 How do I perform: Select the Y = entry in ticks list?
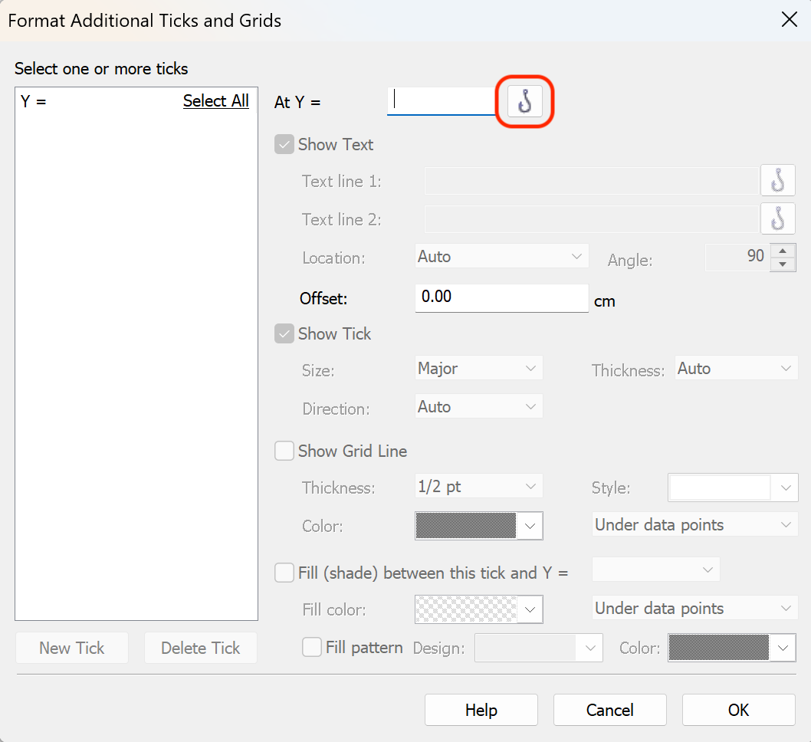tap(34, 101)
